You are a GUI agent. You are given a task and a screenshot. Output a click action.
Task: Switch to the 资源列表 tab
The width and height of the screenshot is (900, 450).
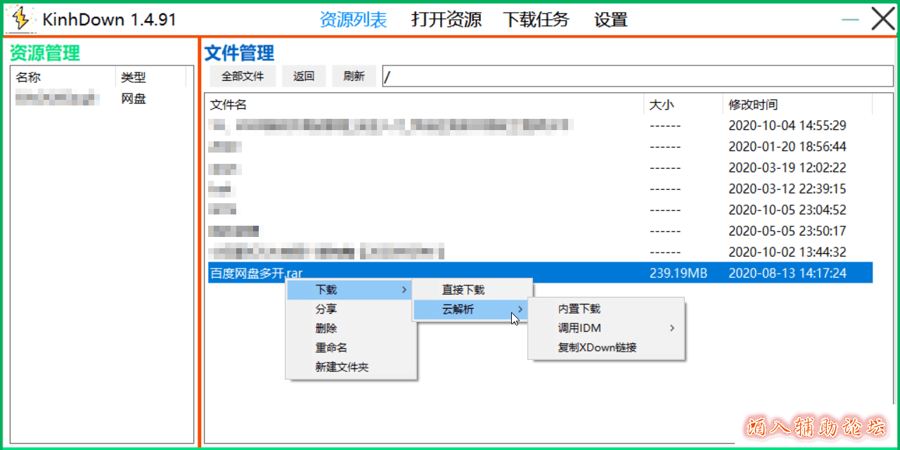[x=353, y=20]
